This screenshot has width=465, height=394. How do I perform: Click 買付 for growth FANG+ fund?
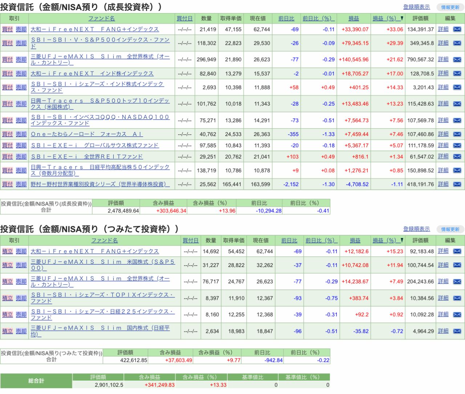(8, 29)
